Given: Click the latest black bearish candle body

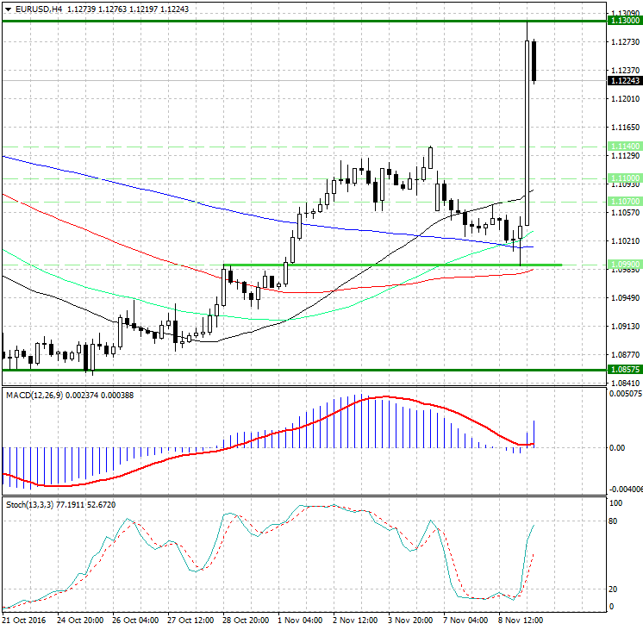Looking at the screenshot, I should (534, 61).
